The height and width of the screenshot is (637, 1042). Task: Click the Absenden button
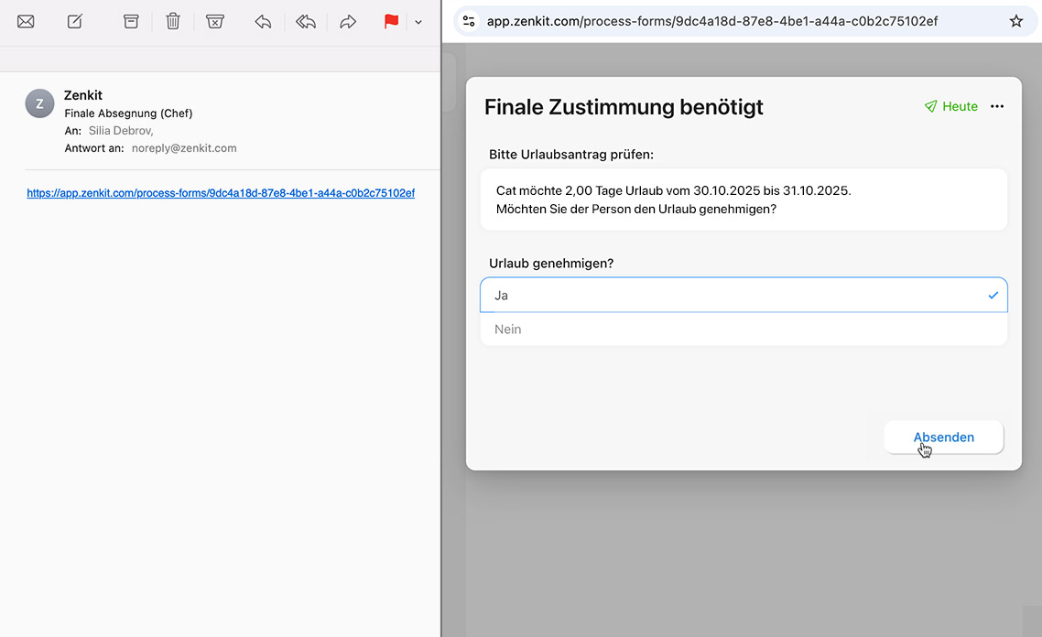pos(943,437)
